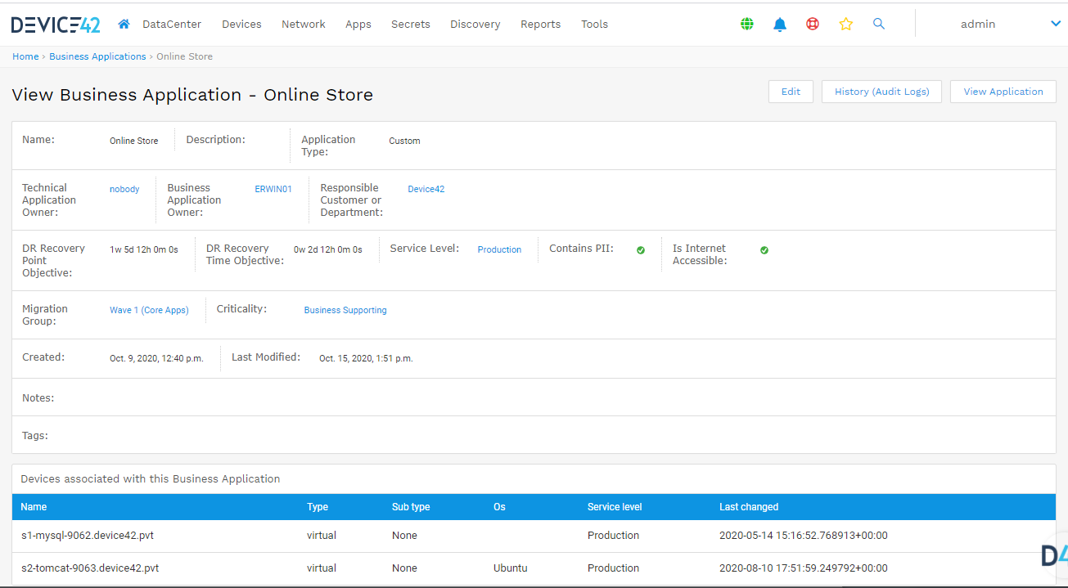This screenshot has width=1068, height=588.
Task: Open the Tools menu
Action: tap(595, 25)
